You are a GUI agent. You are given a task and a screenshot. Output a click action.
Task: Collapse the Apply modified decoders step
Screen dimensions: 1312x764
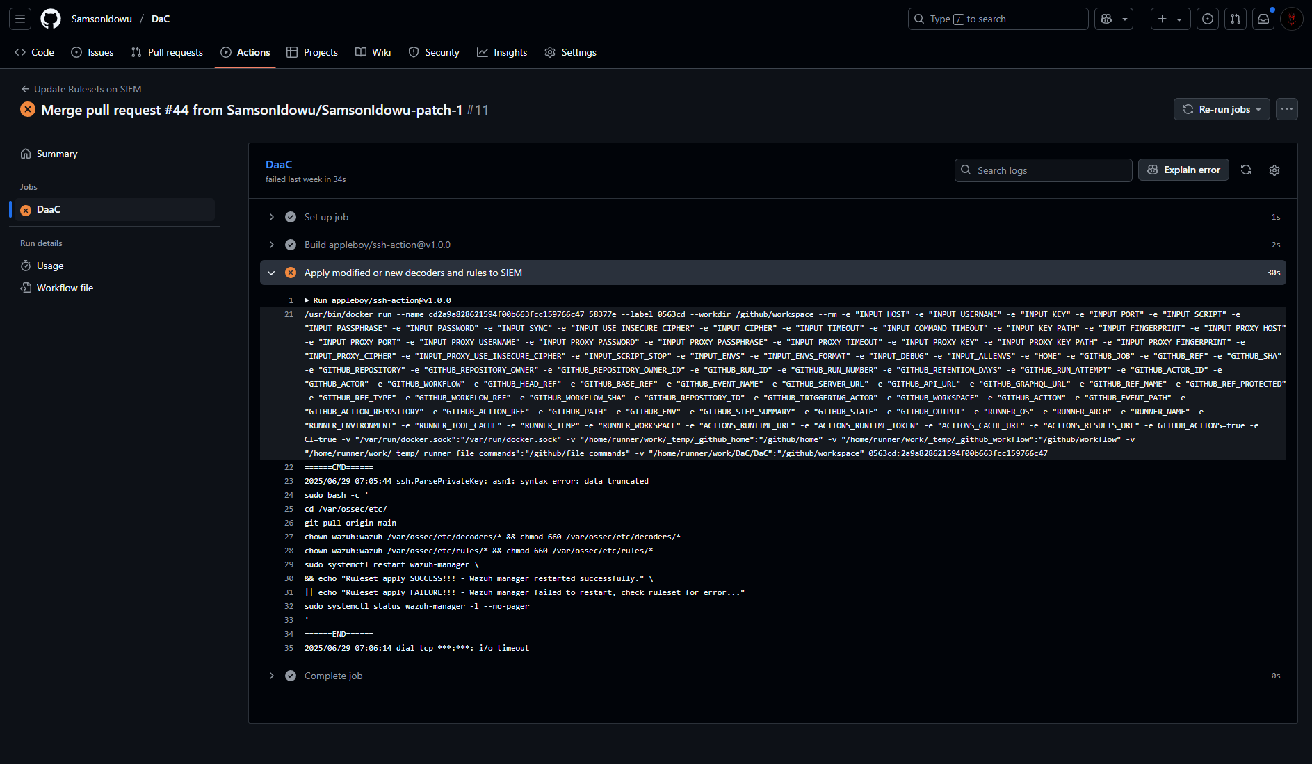[773, 273]
